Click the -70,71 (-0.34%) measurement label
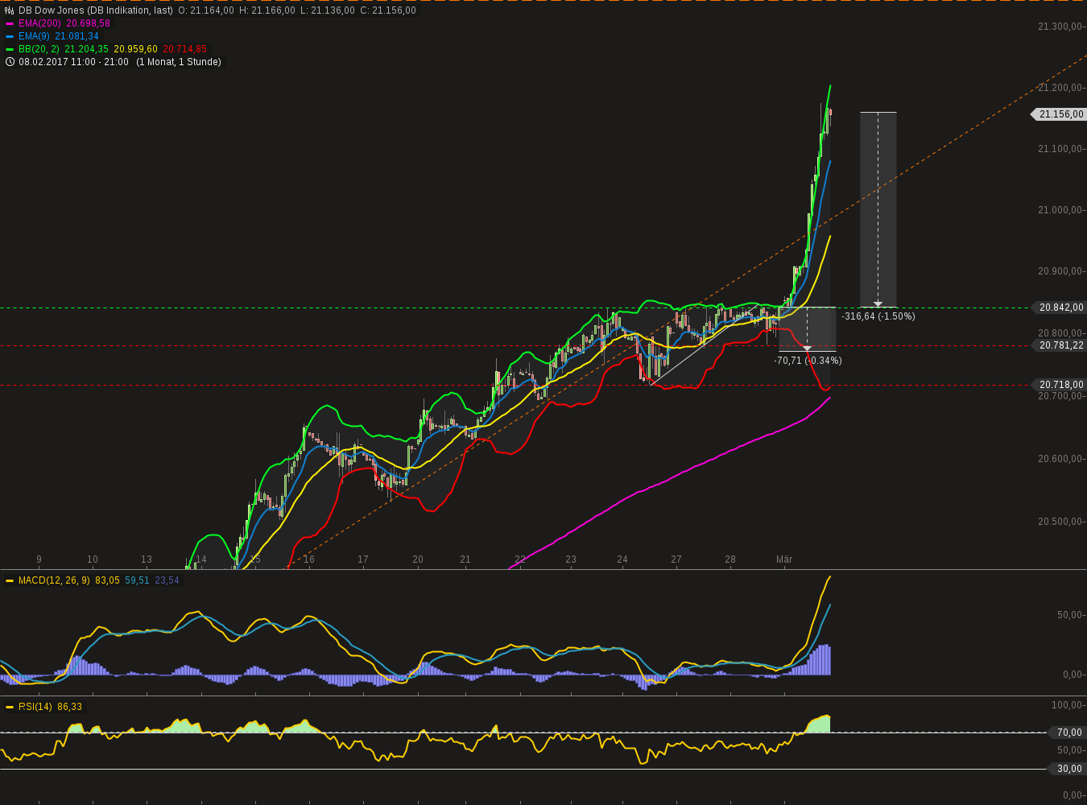 [x=808, y=361]
